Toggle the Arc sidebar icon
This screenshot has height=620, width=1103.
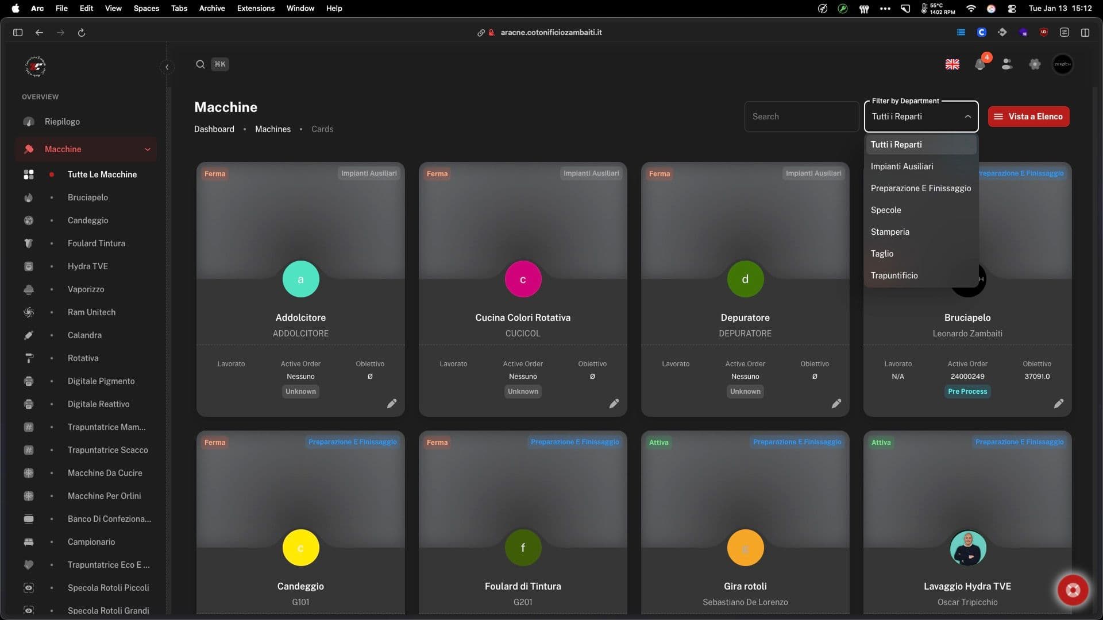click(x=18, y=33)
